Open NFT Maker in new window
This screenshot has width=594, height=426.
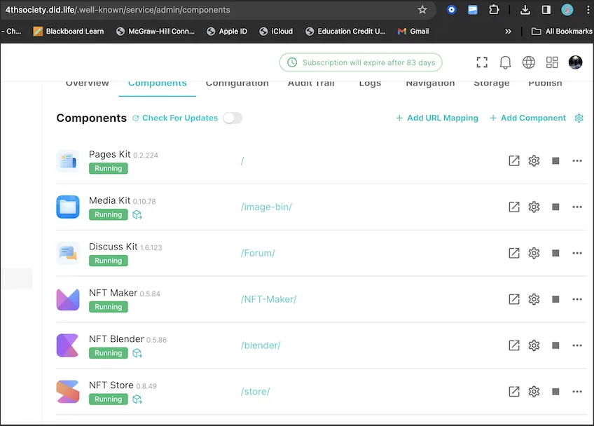point(513,299)
